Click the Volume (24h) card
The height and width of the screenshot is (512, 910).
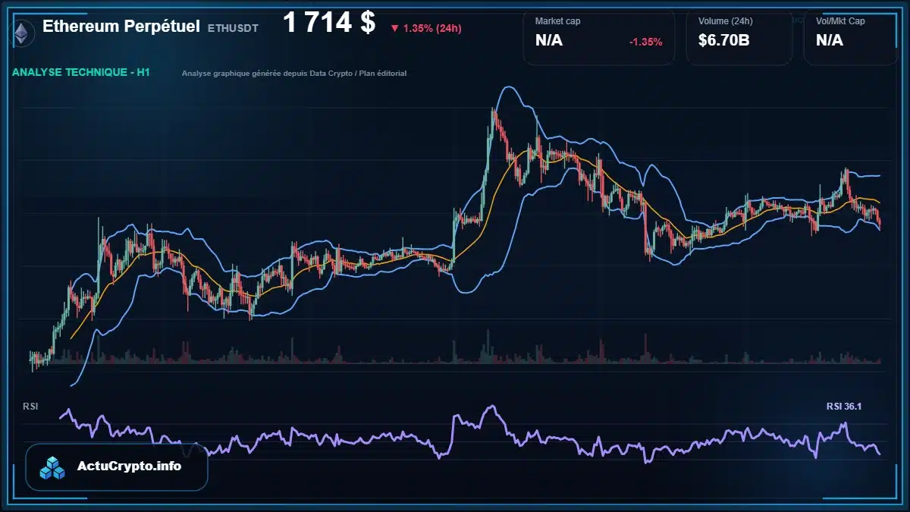[739, 37]
